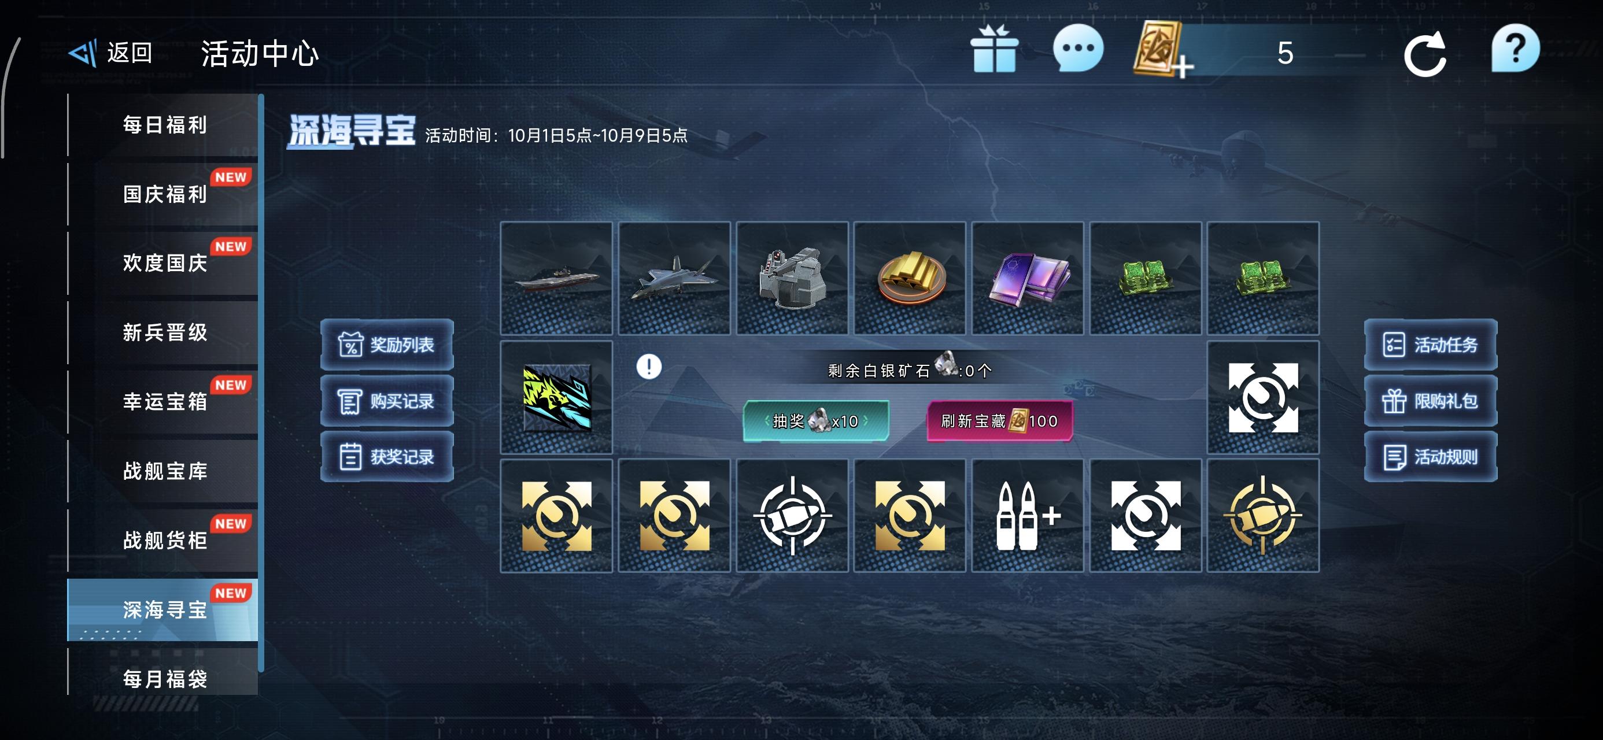Open the 购买记录 purchase records
The width and height of the screenshot is (1603, 740).
[387, 401]
